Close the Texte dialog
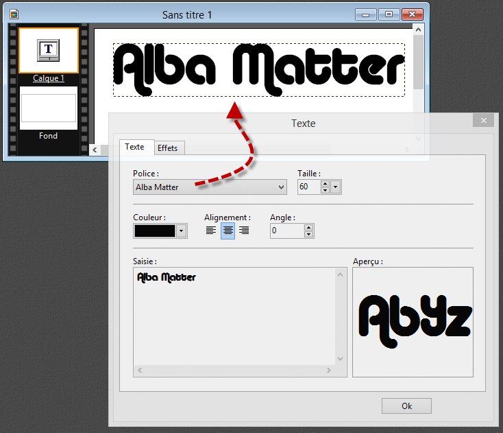 pyautogui.click(x=483, y=121)
